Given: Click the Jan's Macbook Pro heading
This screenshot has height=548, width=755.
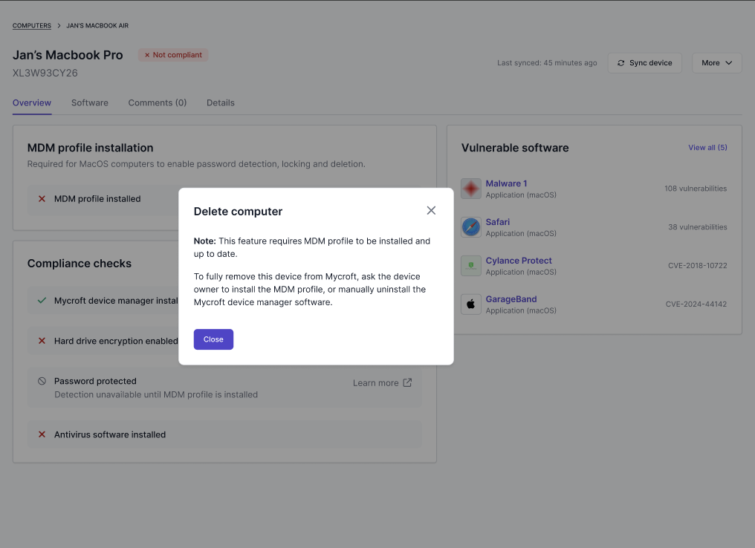Looking at the screenshot, I should 68,56.
